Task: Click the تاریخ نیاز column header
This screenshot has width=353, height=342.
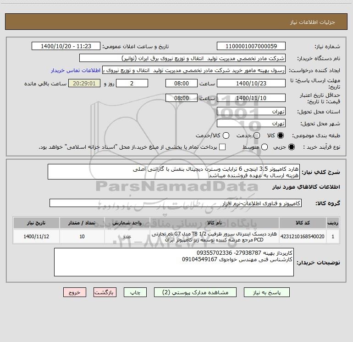Action: pyautogui.click(x=36, y=223)
